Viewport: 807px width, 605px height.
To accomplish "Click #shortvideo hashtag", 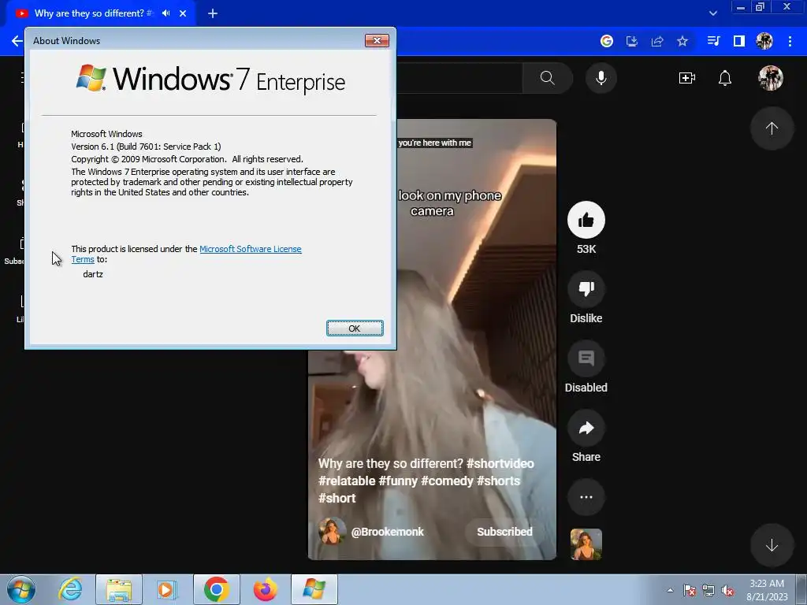I will (x=500, y=463).
